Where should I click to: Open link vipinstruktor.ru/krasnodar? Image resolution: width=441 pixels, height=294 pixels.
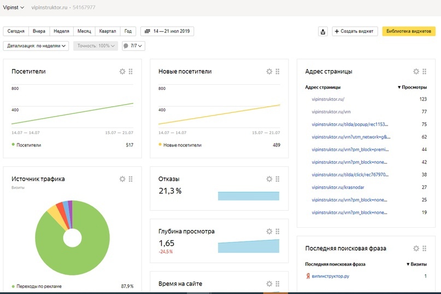[x=338, y=187]
